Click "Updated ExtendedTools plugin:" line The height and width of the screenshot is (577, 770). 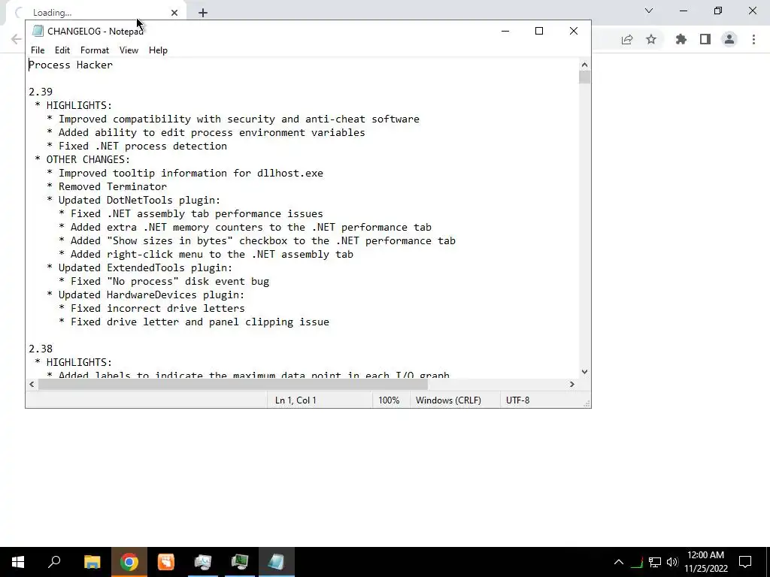point(145,268)
